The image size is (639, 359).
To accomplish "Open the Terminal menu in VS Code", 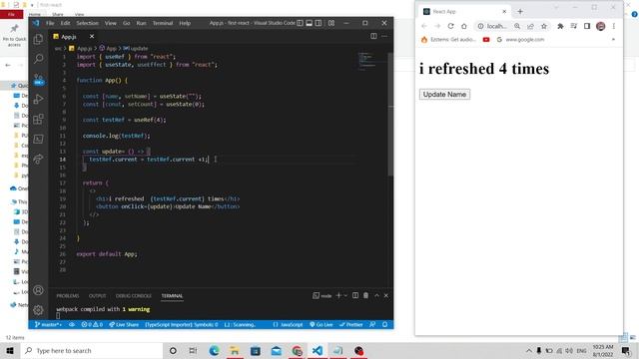I will coord(163,23).
